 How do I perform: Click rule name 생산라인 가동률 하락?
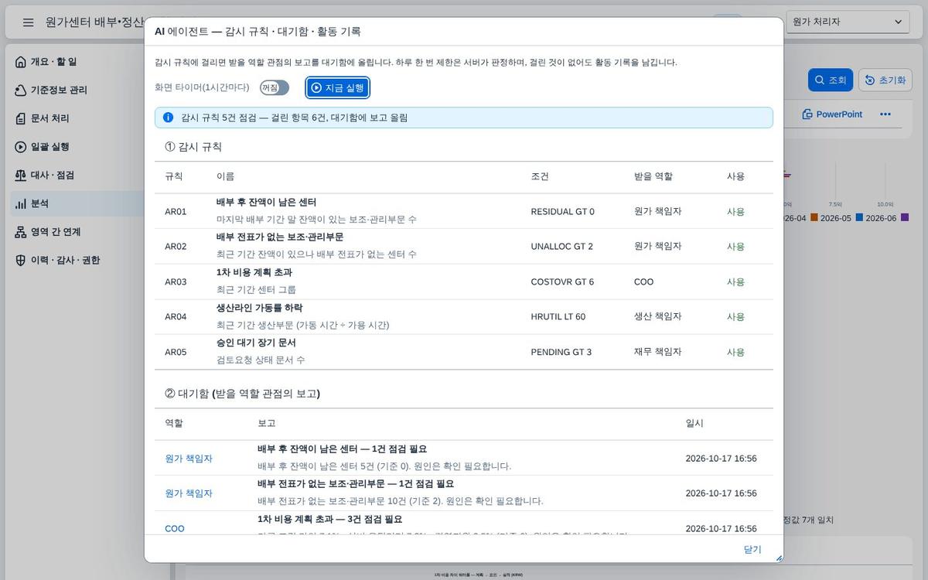(260, 307)
